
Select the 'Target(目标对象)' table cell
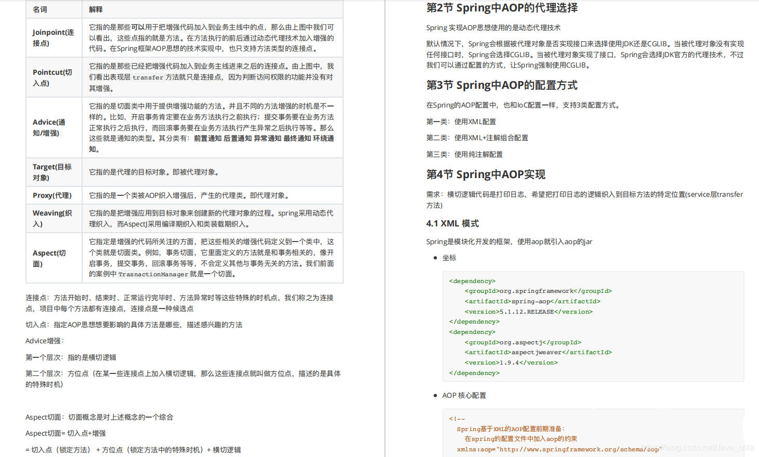point(54,172)
